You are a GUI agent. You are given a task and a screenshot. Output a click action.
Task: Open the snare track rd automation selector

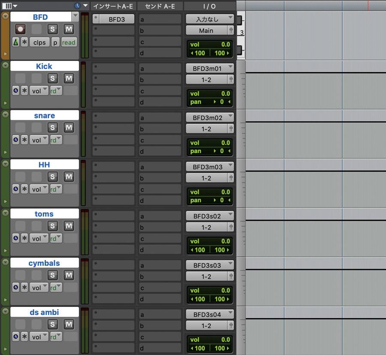coord(56,140)
